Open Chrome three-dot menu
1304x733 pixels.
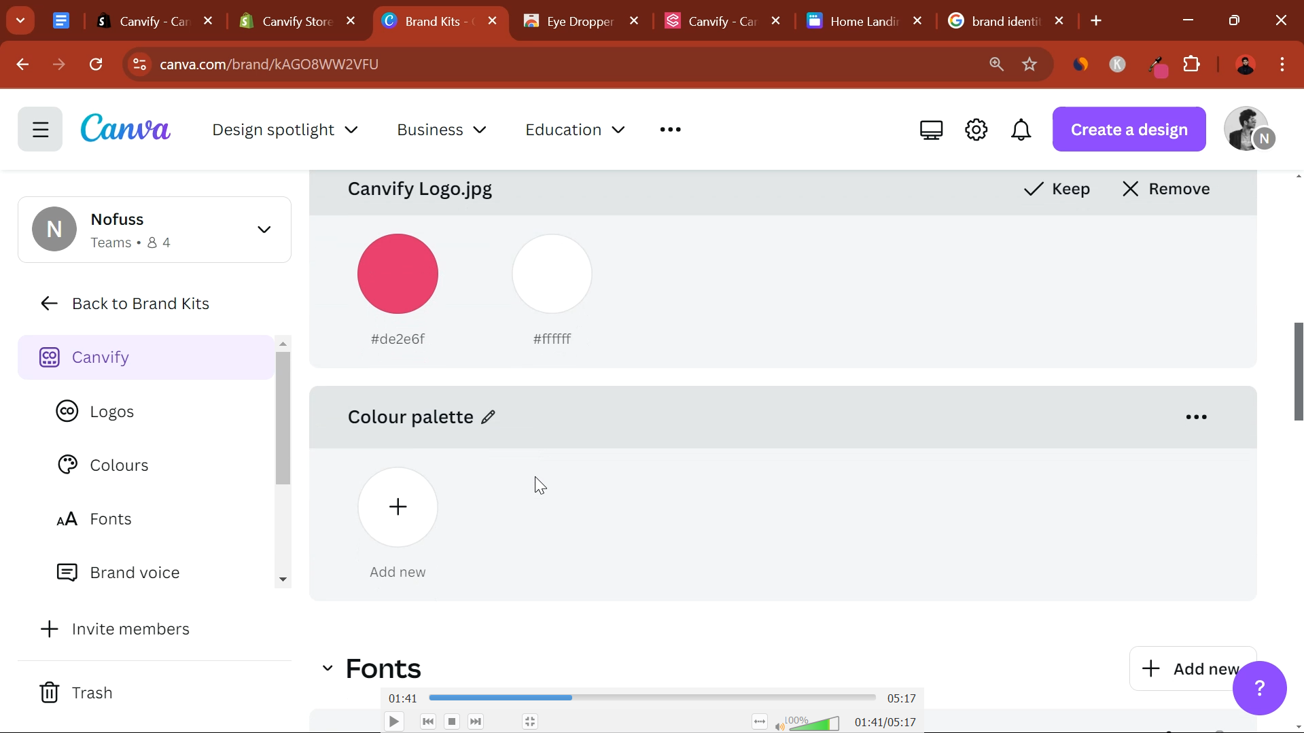(x=1282, y=64)
